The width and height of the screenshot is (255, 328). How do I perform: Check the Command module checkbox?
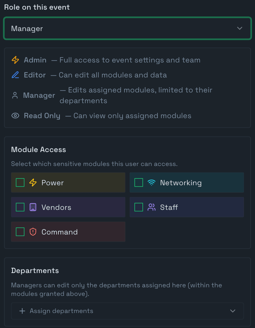pos(20,232)
